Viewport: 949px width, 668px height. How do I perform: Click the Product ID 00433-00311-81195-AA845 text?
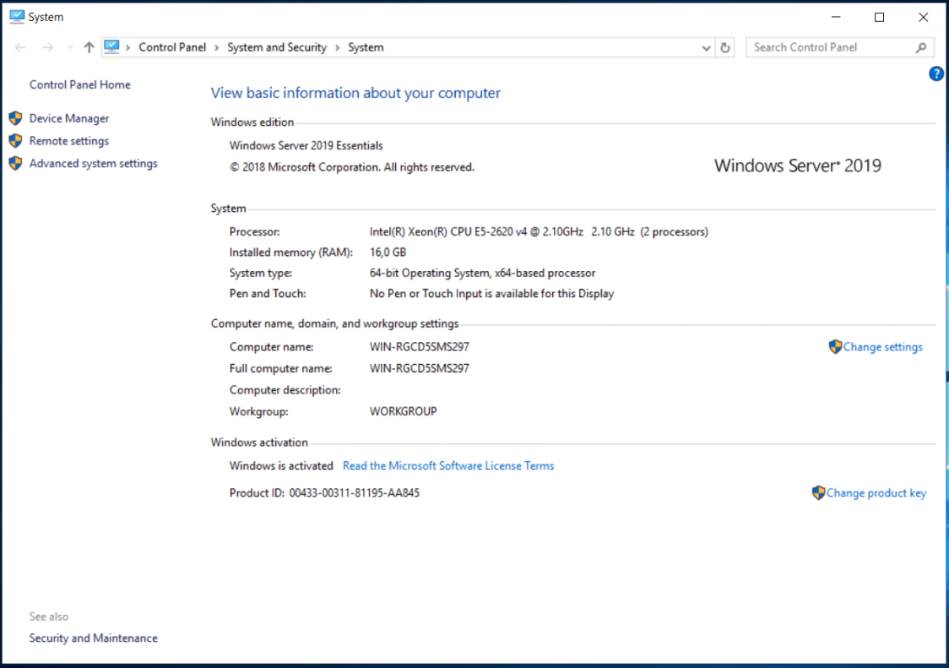[x=324, y=493]
